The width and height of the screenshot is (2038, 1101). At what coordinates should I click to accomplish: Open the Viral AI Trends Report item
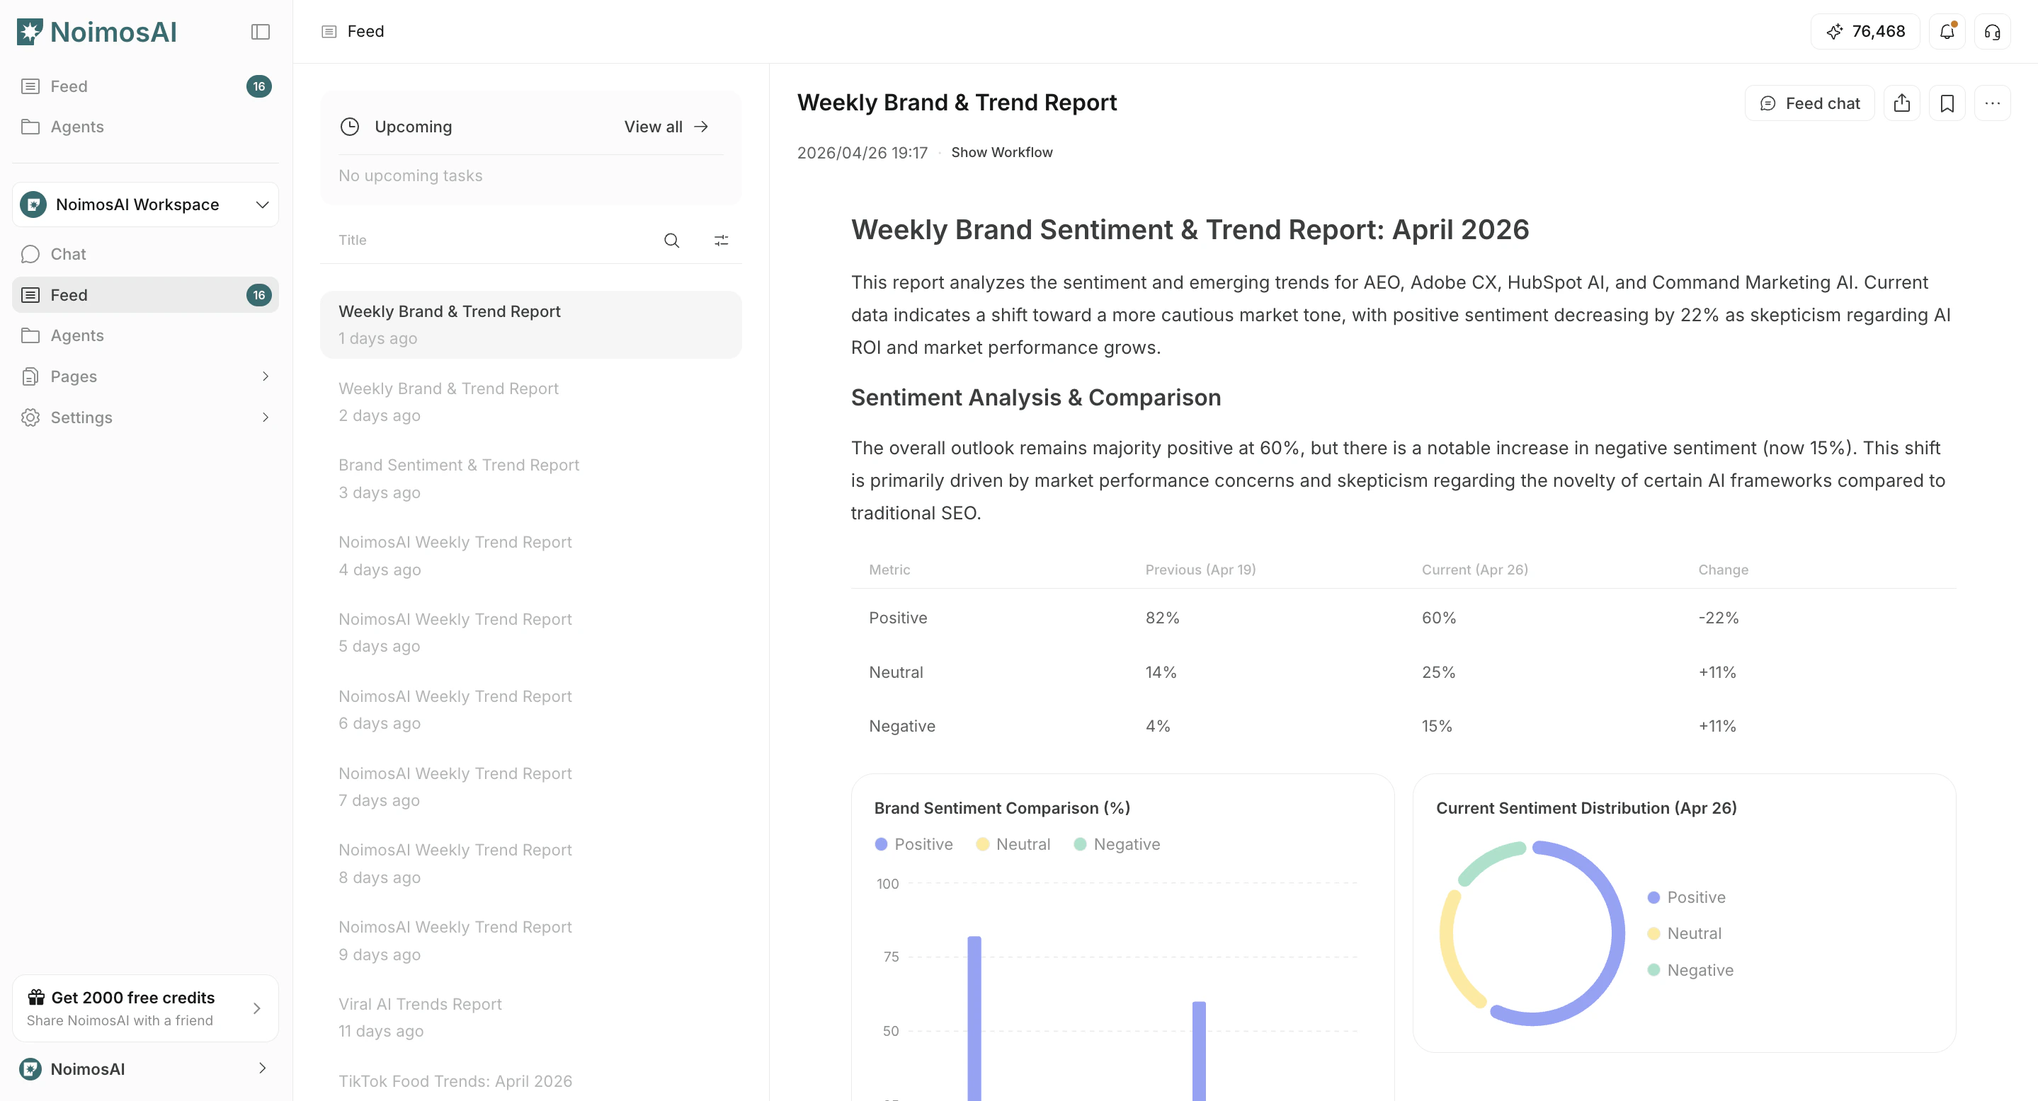531,1018
